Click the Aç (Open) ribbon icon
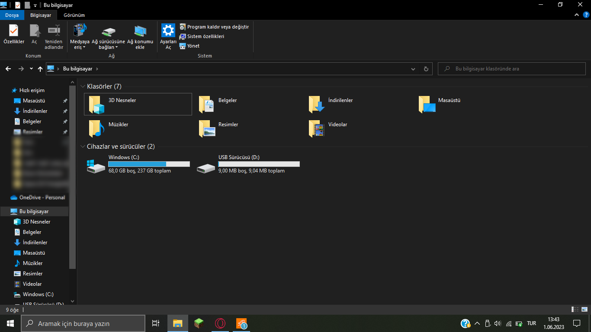Image resolution: width=591 pixels, height=332 pixels. [x=35, y=35]
